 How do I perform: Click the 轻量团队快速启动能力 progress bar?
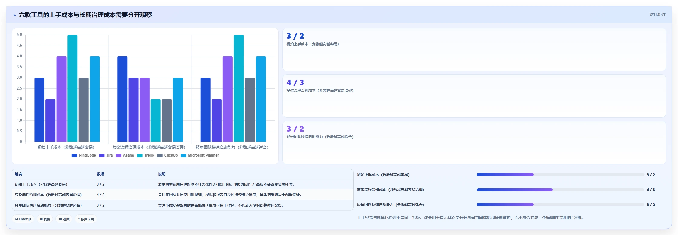click(x=560, y=205)
